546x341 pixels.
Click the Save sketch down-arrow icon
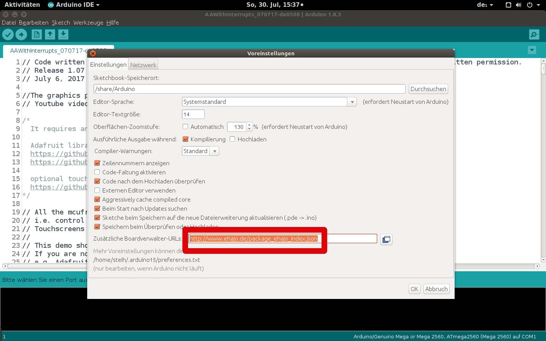(63, 34)
